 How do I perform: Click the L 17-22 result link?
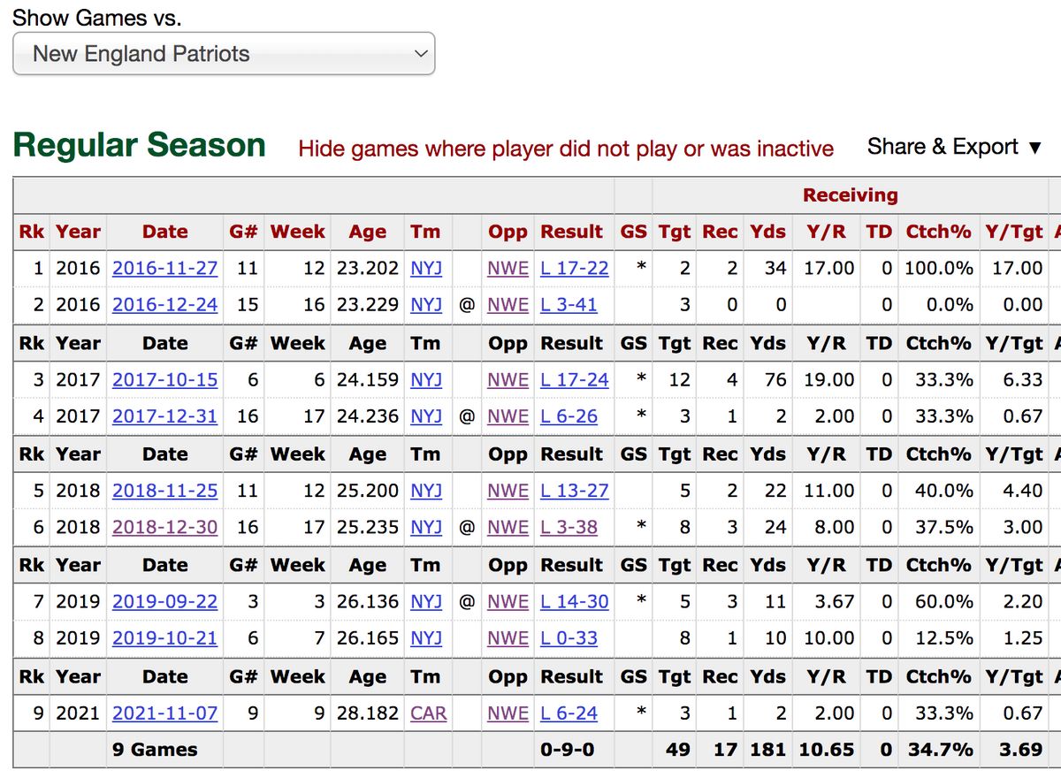click(x=575, y=268)
